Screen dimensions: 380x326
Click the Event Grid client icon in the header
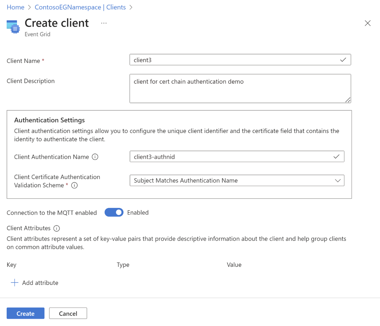click(13, 27)
